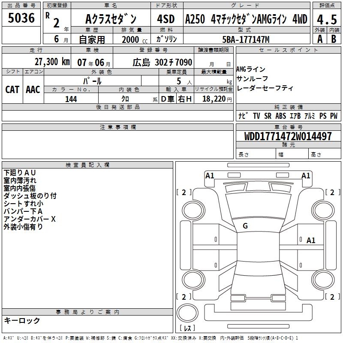
Task: Click the キーロック notice text
Action: [22, 321]
